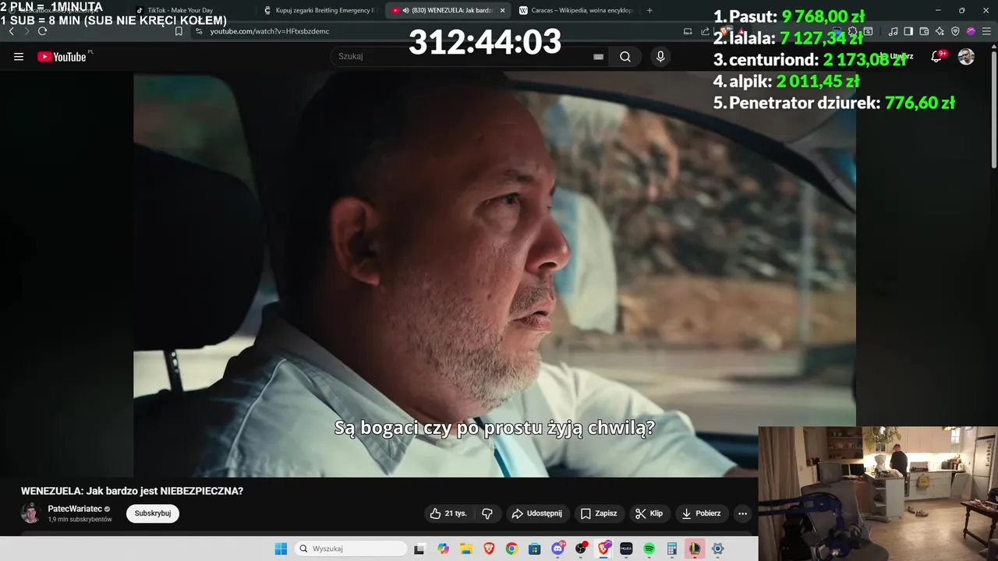
Task: Open a new browser tab
Action: pos(649,10)
